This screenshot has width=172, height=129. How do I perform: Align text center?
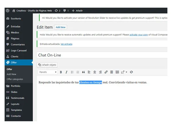click(x=95, y=72)
